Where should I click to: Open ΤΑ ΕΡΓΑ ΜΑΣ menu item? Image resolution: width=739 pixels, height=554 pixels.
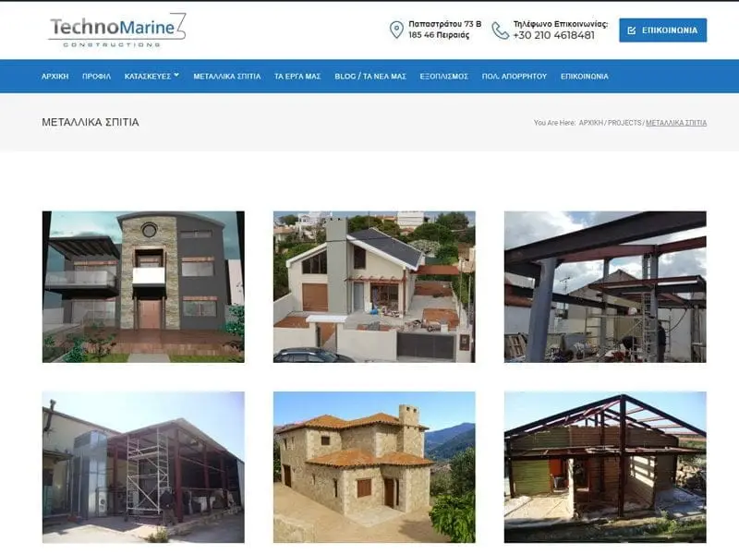coord(297,77)
